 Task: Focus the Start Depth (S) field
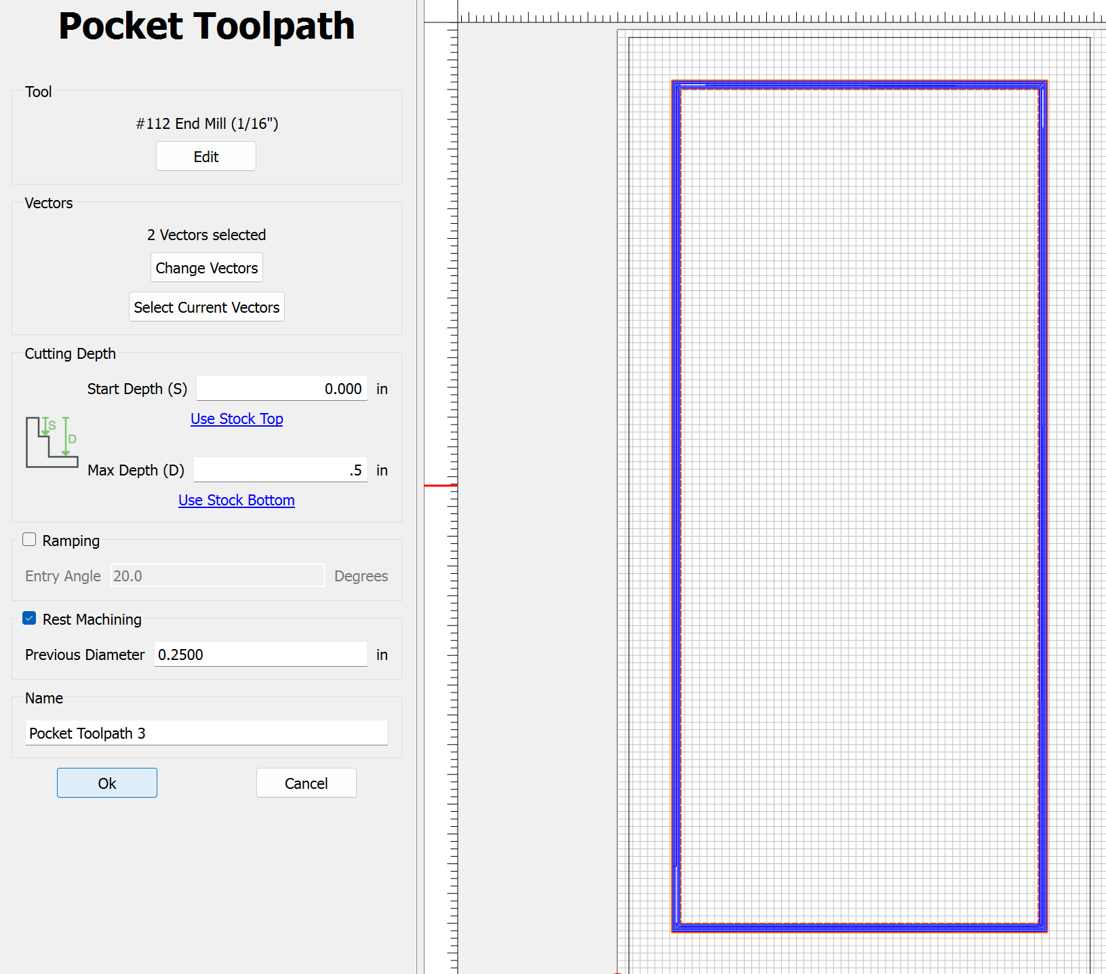[281, 389]
